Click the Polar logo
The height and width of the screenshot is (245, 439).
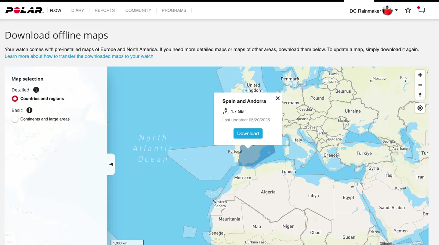[24, 10]
